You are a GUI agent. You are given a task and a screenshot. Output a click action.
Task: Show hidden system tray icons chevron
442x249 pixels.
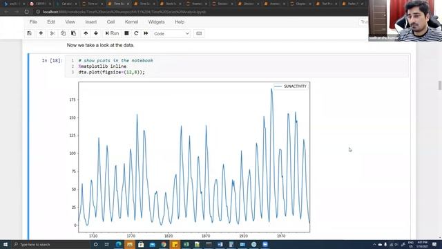point(374,244)
